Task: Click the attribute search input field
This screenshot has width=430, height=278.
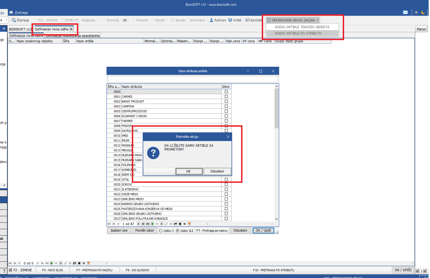Action: click(x=192, y=79)
